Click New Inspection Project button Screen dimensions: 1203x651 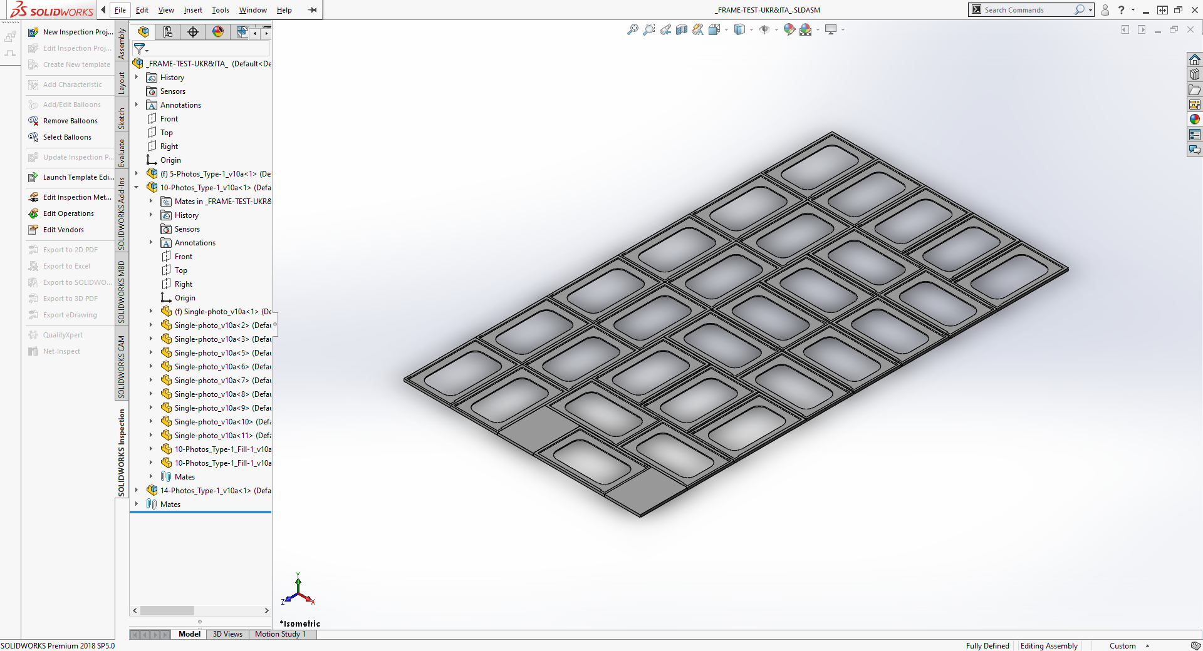(x=71, y=32)
